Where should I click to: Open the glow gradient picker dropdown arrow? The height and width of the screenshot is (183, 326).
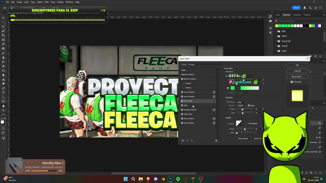click(x=260, y=88)
